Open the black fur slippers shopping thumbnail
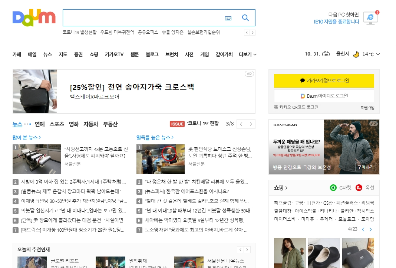396x268 pixels. [324, 253]
